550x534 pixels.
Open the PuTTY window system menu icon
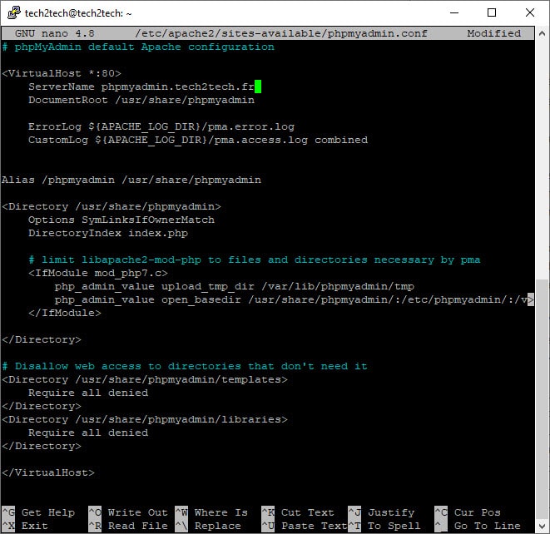[x=12, y=12]
